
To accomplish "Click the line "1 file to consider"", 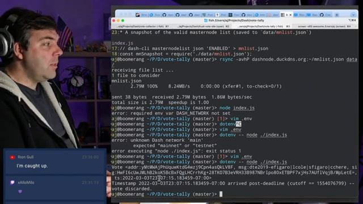I will (136, 75).
